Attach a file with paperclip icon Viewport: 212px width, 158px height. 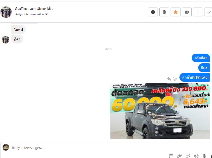point(179,156)
